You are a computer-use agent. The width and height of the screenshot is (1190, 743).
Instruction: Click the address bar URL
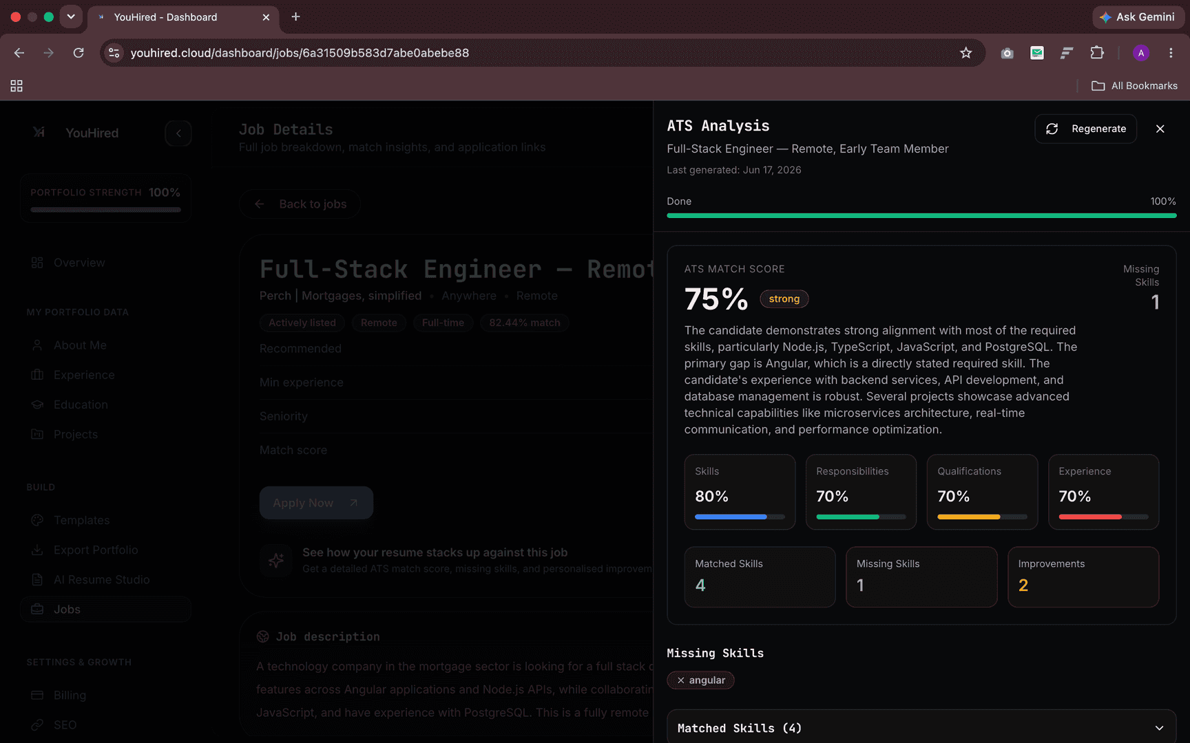coord(300,53)
